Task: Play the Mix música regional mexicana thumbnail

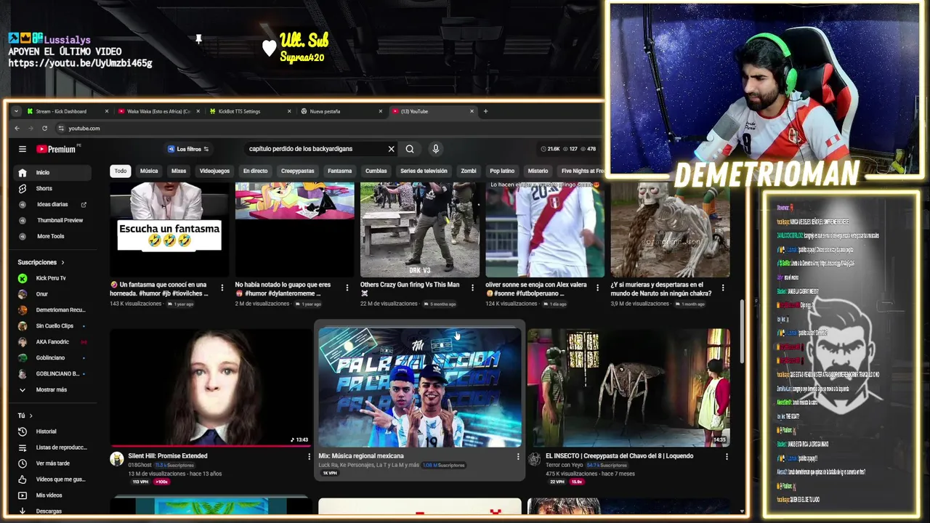Action: tap(420, 387)
